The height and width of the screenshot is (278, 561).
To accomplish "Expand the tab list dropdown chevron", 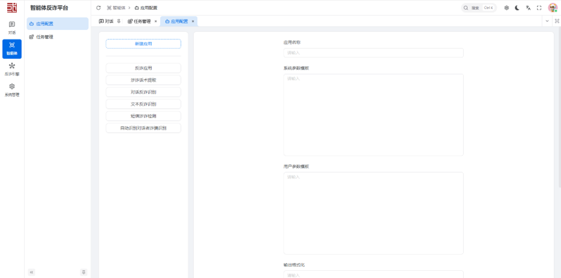I will click(547, 21).
